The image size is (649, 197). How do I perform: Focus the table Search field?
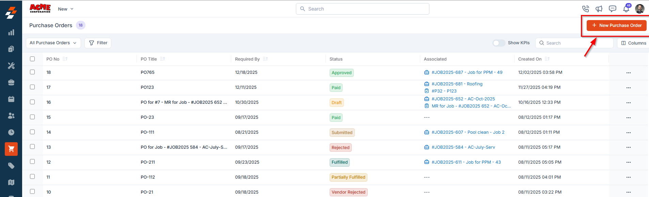[x=574, y=43]
